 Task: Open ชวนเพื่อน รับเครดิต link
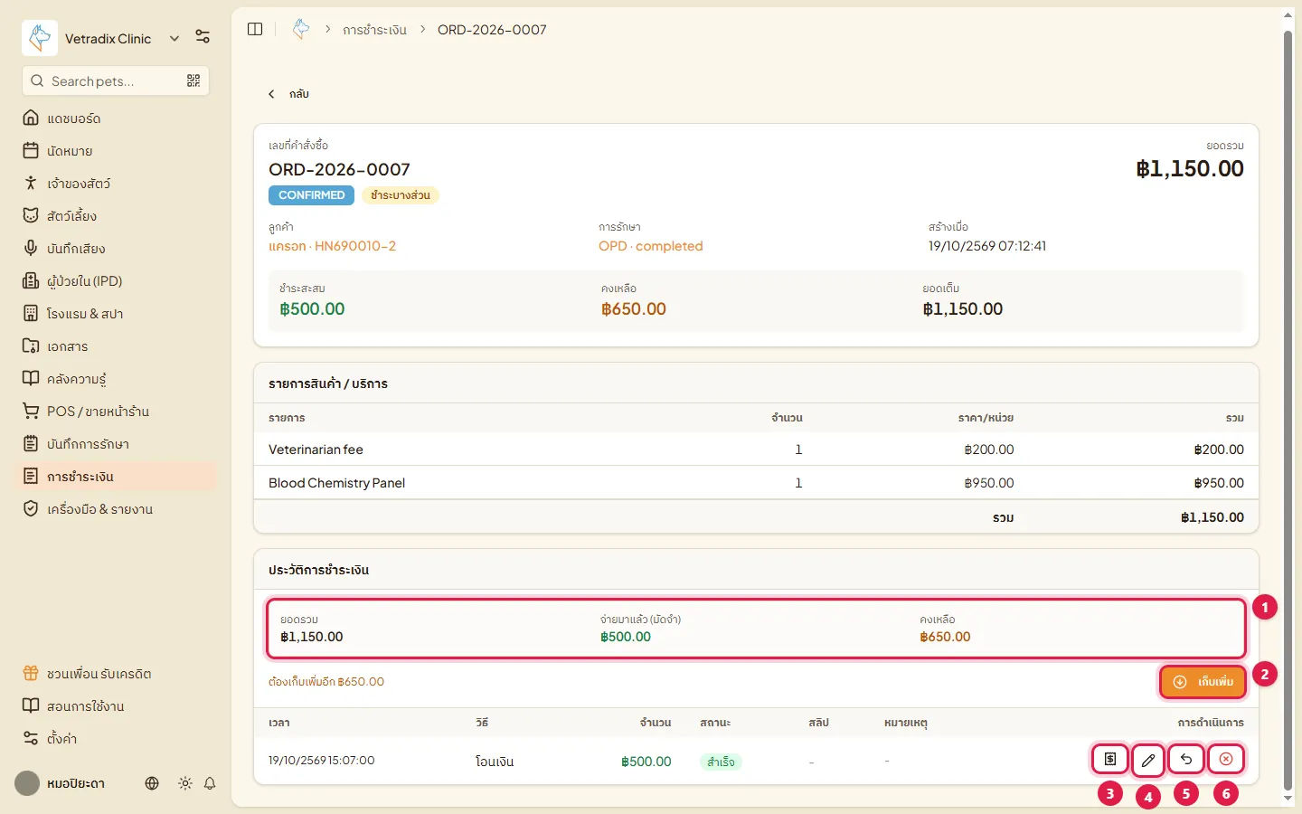coord(116,674)
